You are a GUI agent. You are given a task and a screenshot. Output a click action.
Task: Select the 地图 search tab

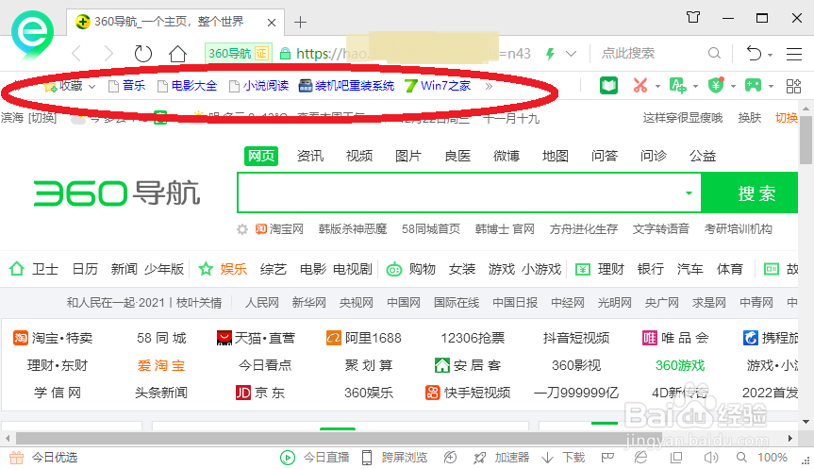(x=555, y=156)
